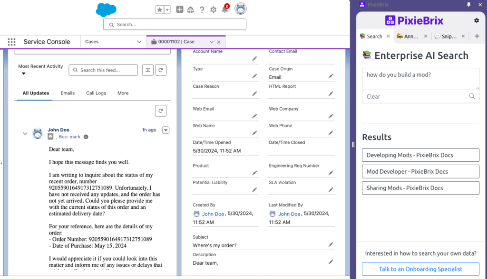
Task: Open the App Launcher waffle icon
Action: (12, 42)
